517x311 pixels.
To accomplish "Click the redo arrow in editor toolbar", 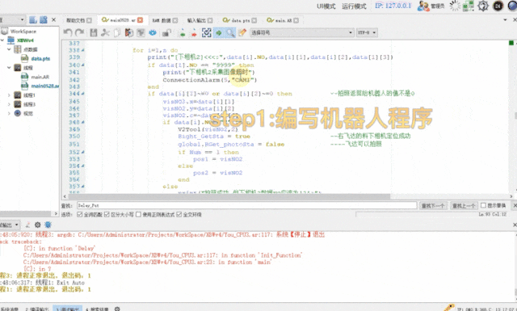I will click(79, 32).
